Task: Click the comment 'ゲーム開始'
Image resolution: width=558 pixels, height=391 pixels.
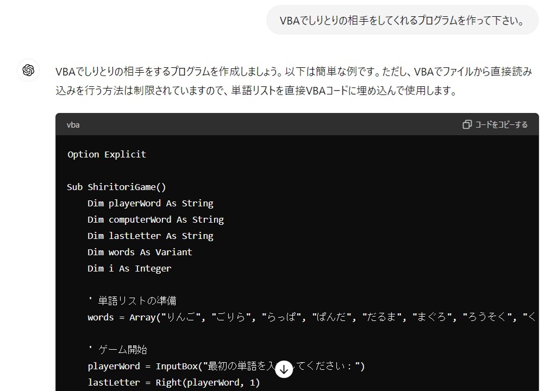Action: coord(122,350)
